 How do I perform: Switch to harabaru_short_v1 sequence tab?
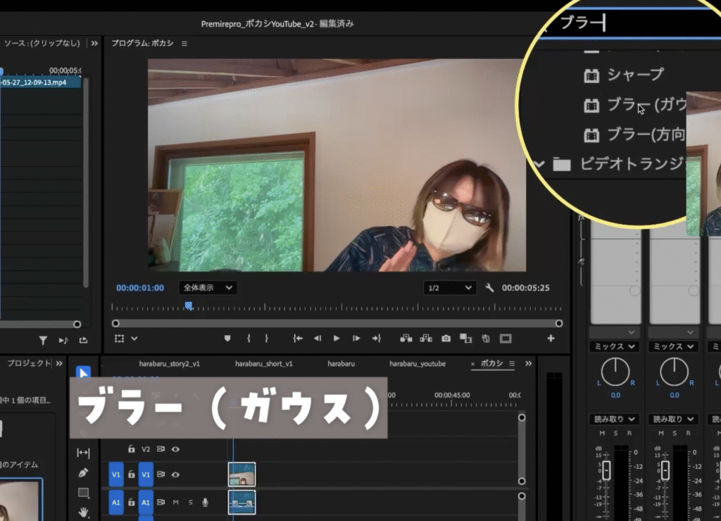264,364
